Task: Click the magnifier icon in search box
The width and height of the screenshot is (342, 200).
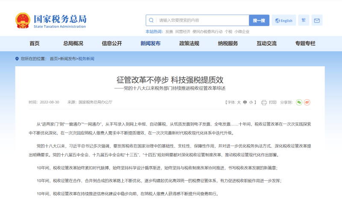Action: pyautogui.click(x=151, y=20)
